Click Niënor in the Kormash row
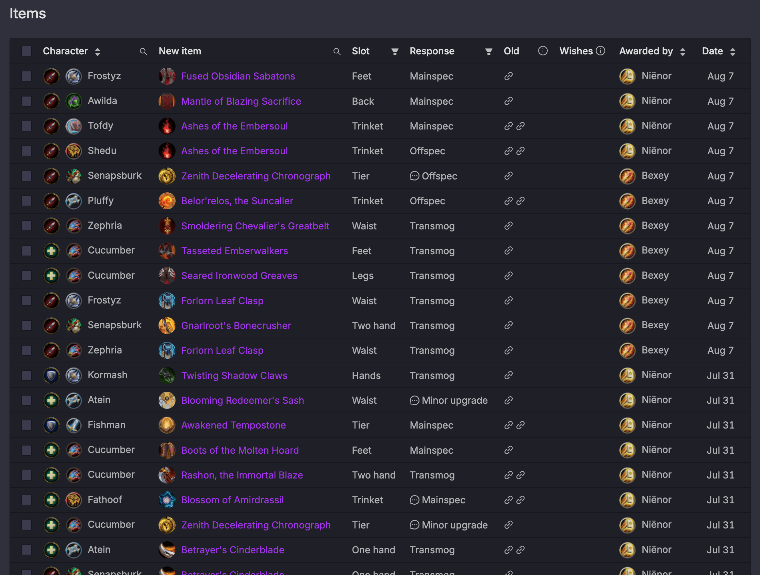The image size is (760, 575). click(656, 375)
